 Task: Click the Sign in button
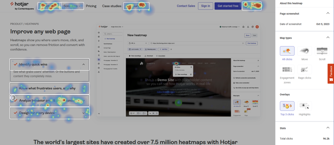205,6
